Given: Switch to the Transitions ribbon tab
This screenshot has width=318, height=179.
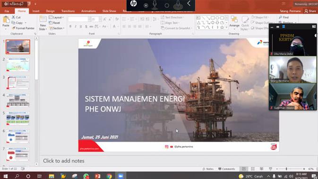Looking at the screenshot, I should [68, 11].
